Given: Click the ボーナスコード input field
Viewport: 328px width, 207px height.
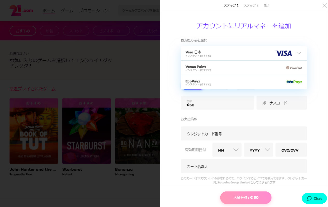Looking at the screenshot, I should click(282, 103).
